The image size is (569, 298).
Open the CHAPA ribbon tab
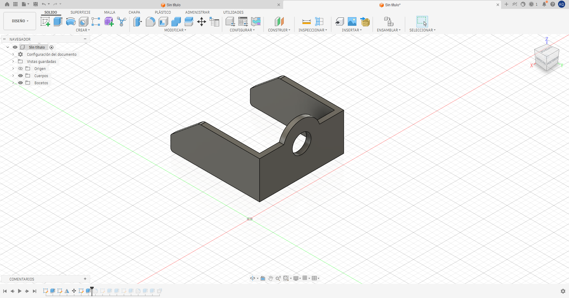tap(134, 12)
